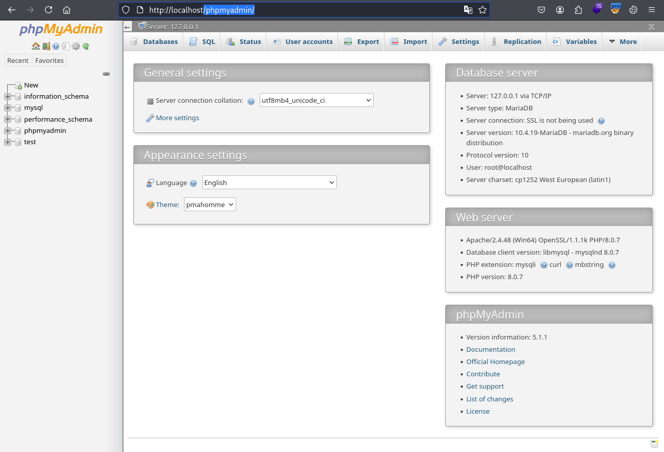
Task: Open the License link
Action: 478,412
